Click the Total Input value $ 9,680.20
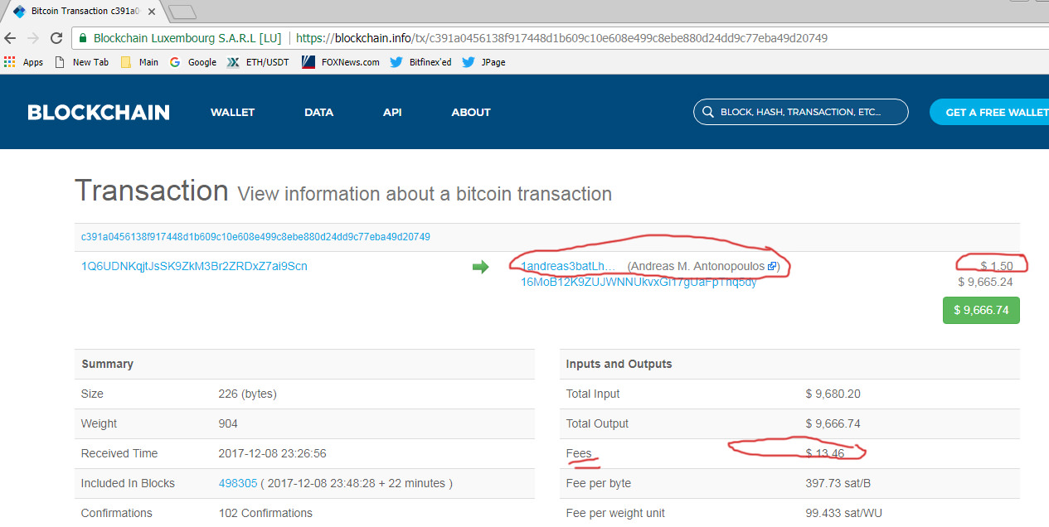Screen dimensions: 1049x527 tap(833, 394)
